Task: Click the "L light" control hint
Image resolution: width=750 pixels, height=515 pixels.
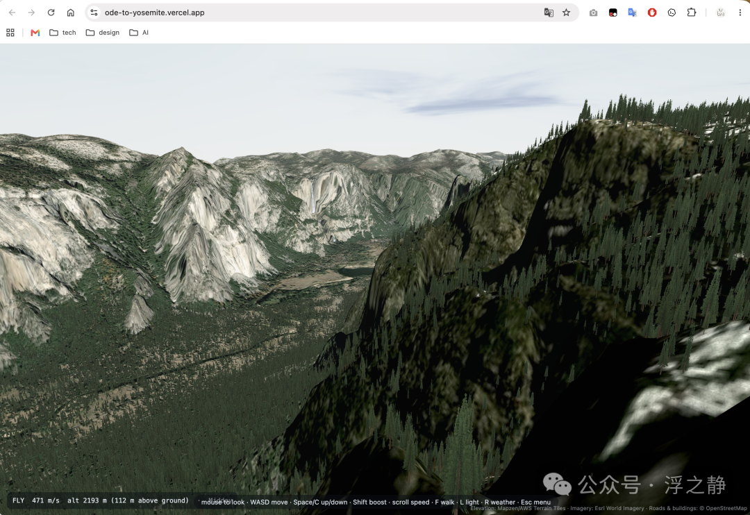Action: (x=469, y=502)
